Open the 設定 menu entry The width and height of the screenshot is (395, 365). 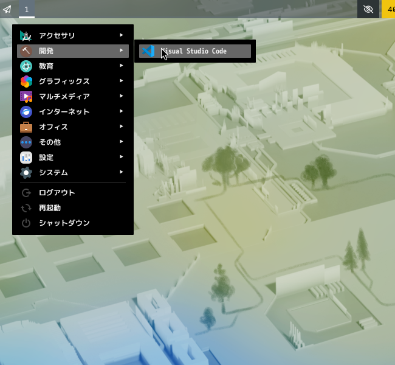[x=73, y=158]
